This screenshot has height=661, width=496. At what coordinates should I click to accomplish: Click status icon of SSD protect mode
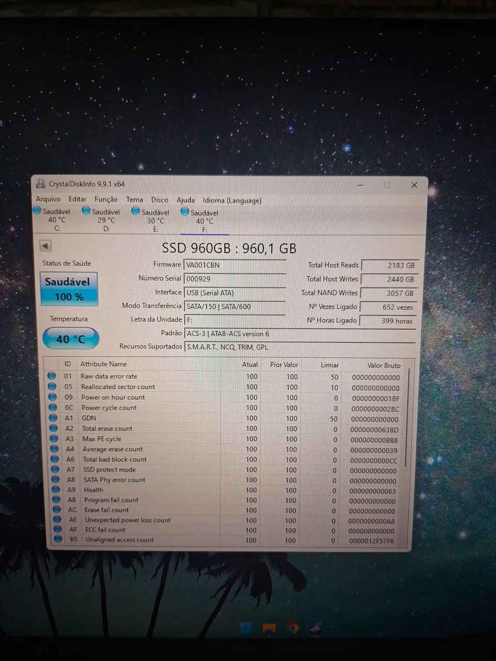56,469
